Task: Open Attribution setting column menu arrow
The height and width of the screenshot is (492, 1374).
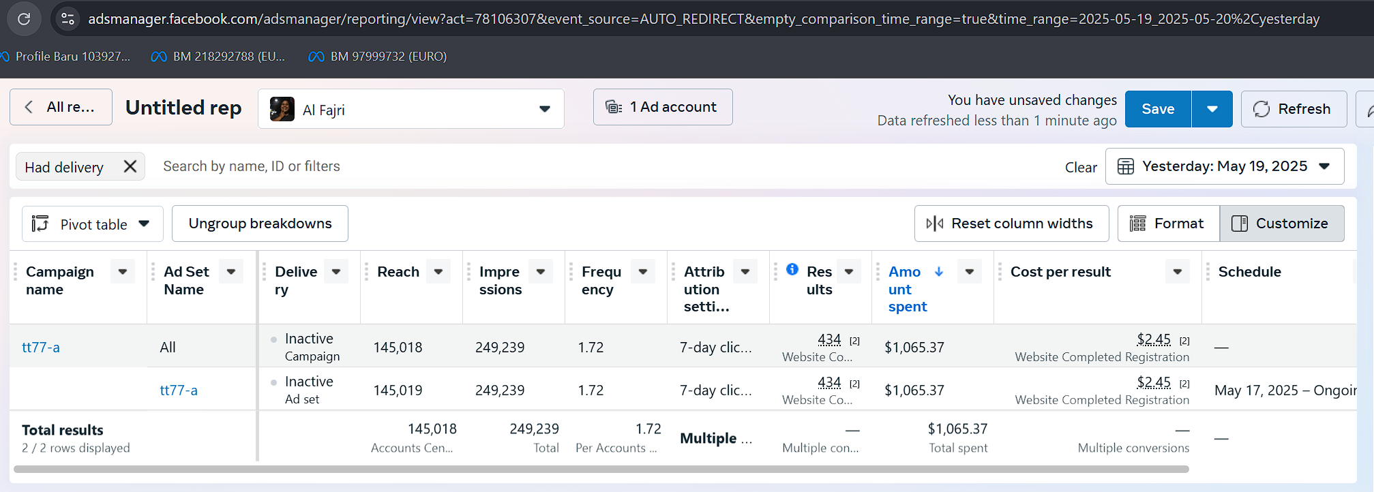Action: pyautogui.click(x=745, y=271)
